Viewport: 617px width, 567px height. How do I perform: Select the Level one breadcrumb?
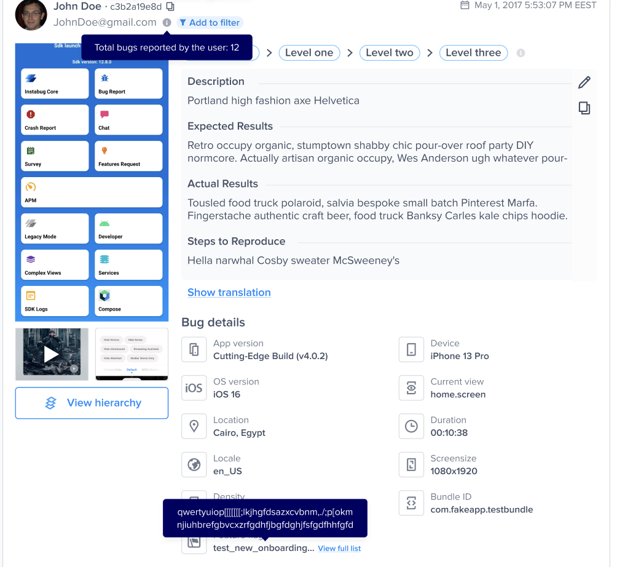pyautogui.click(x=309, y=53)
